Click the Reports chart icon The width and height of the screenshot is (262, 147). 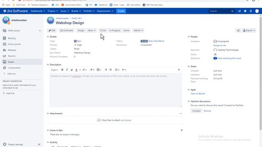pos(5,56)
